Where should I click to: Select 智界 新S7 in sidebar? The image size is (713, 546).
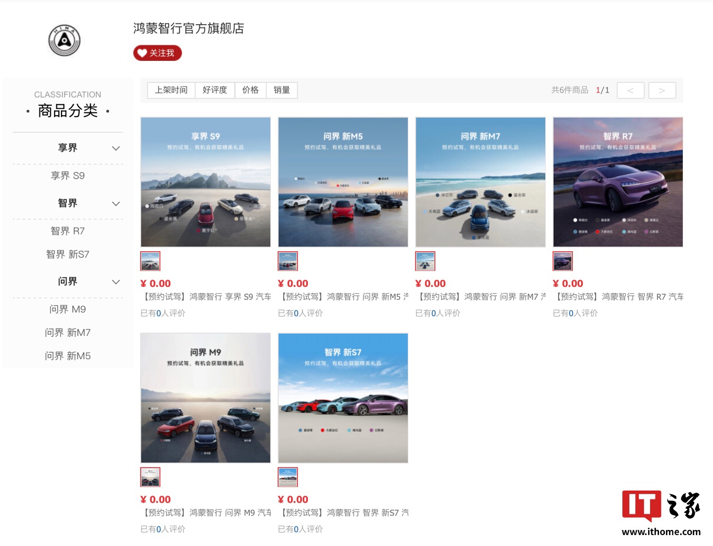coord(68,254)
